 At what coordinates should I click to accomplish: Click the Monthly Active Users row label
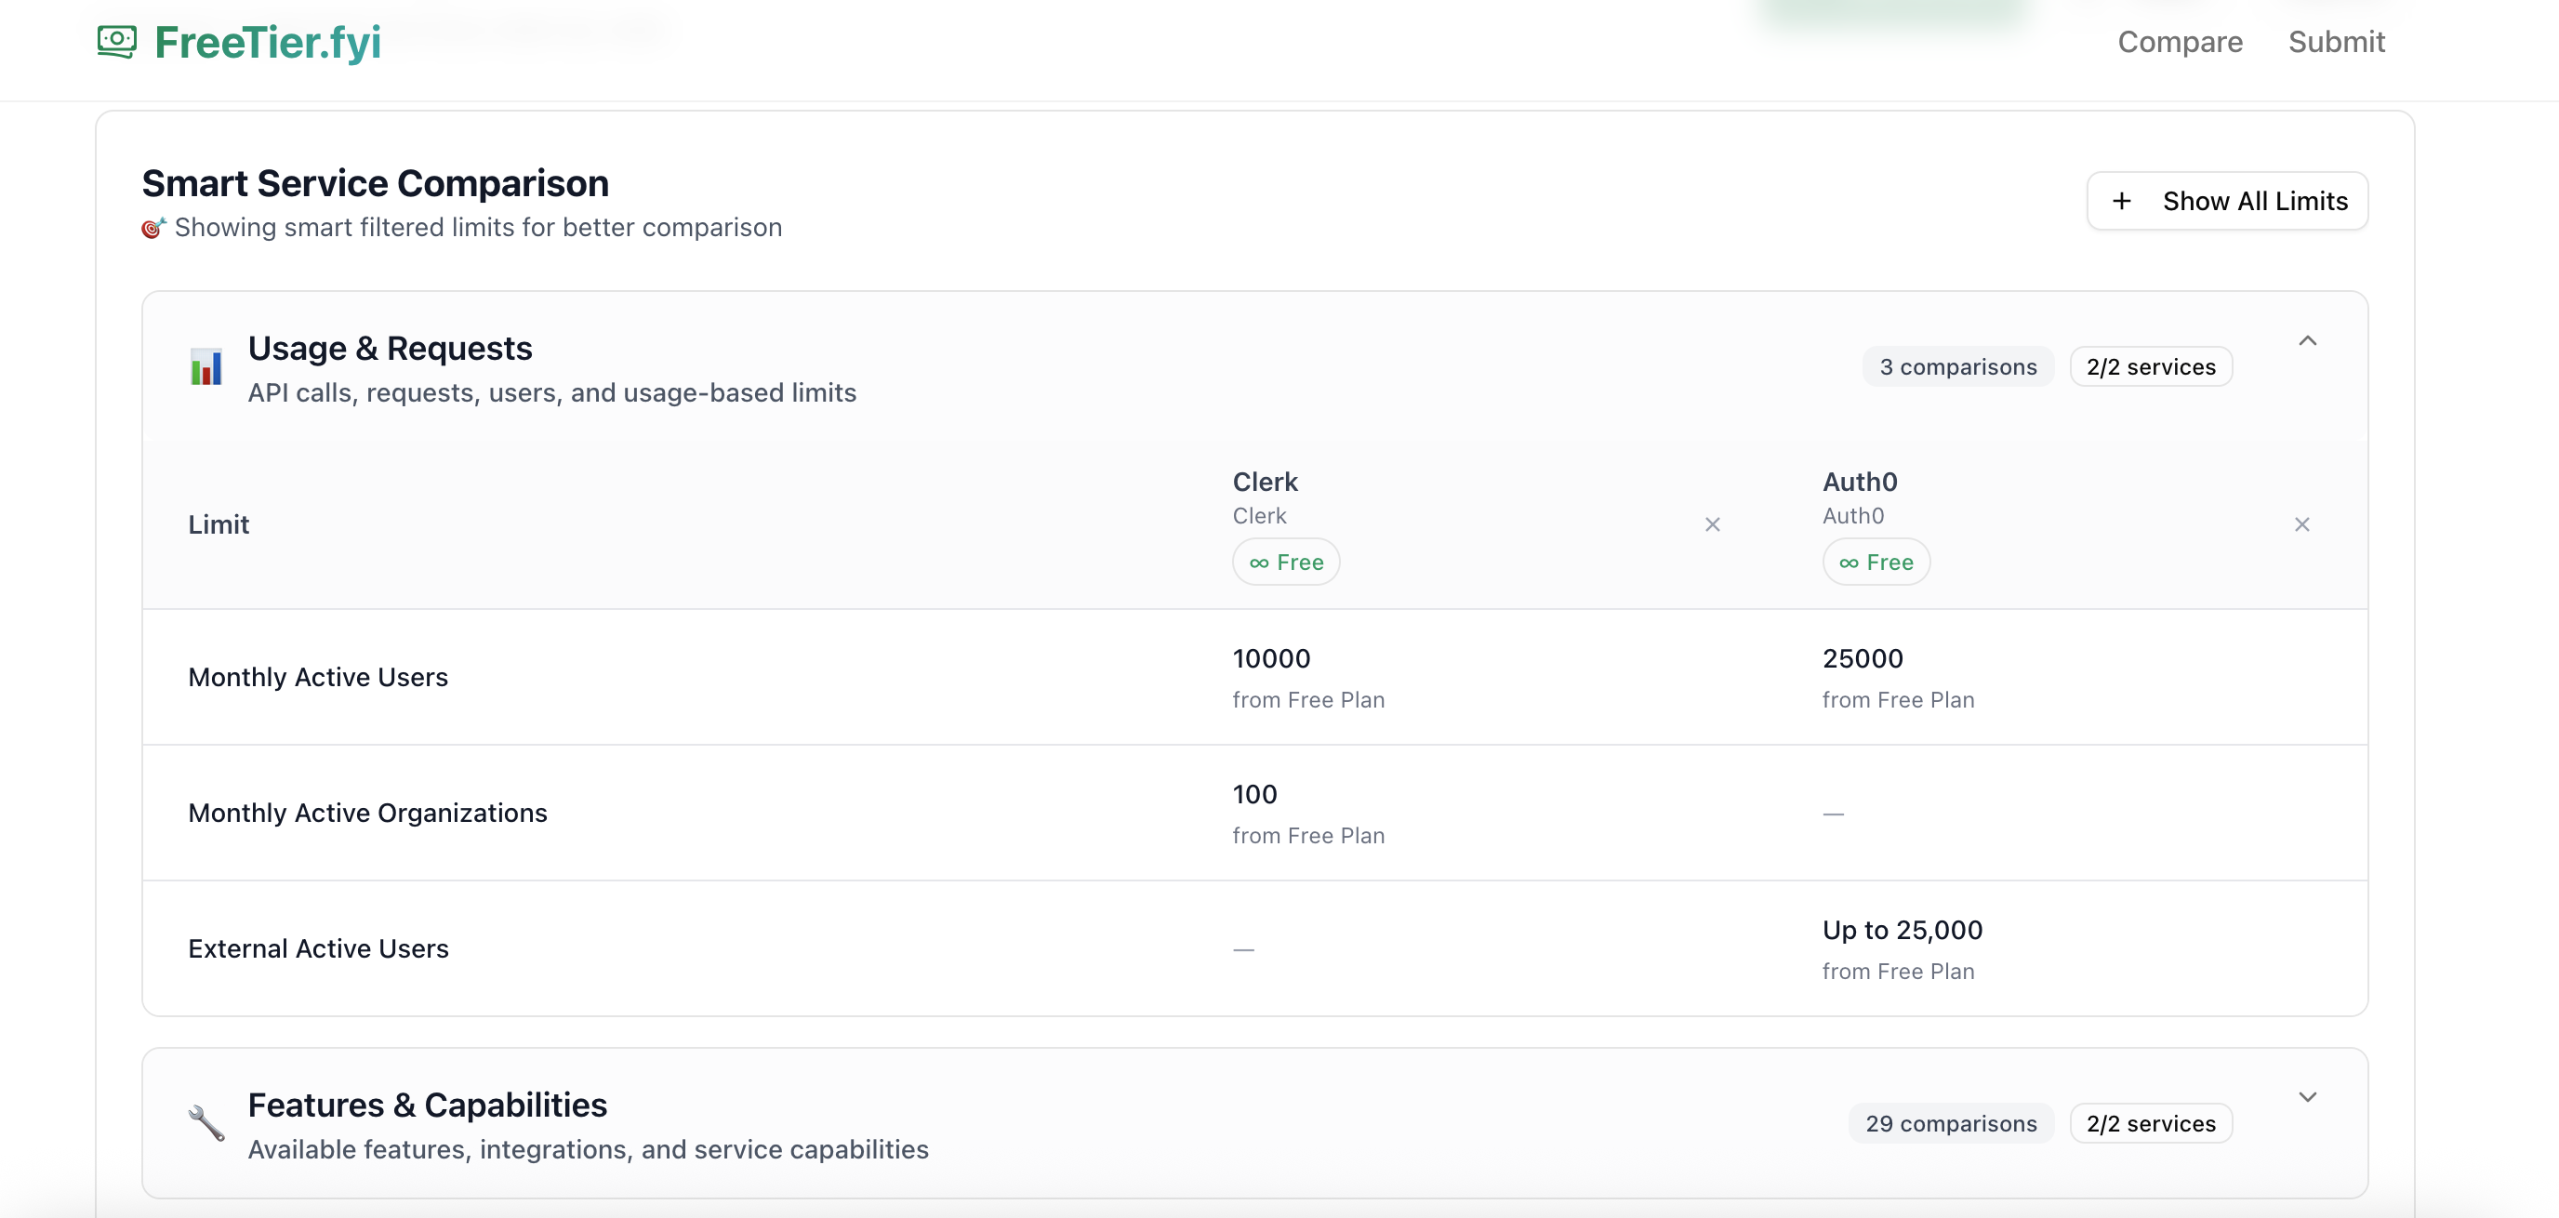(318, 678)
